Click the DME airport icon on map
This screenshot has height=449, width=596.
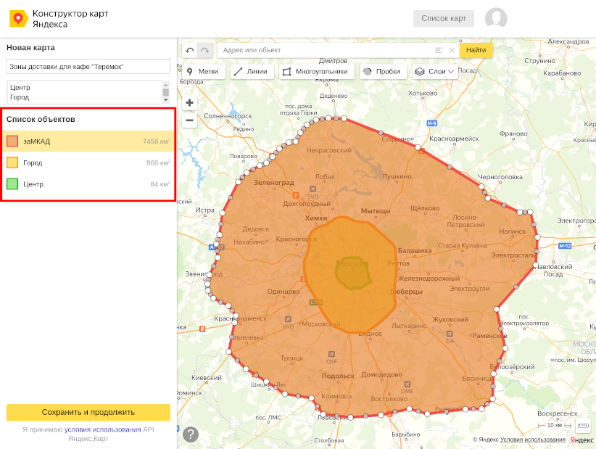(407, 384)
